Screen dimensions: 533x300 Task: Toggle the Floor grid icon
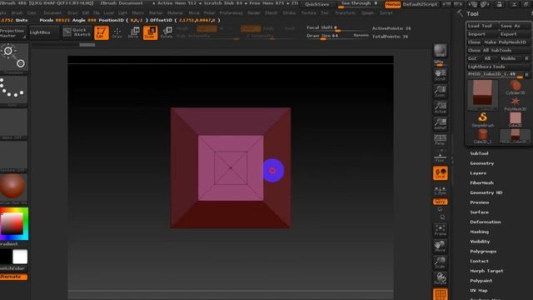[441, 156]
